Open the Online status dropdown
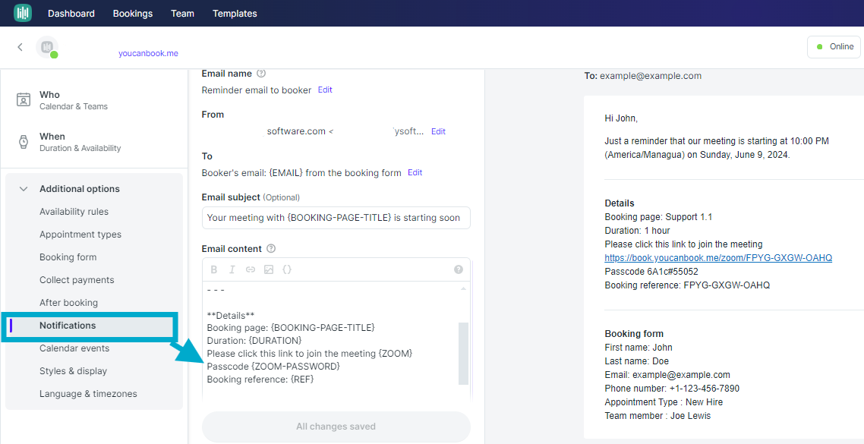The image size is (864, 444). 834,47
